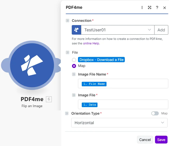Click the PDF4me logo beside TestUser01
Image resolution: width=169 pixels, height=146 pixels.
click(x=76, y=30)
